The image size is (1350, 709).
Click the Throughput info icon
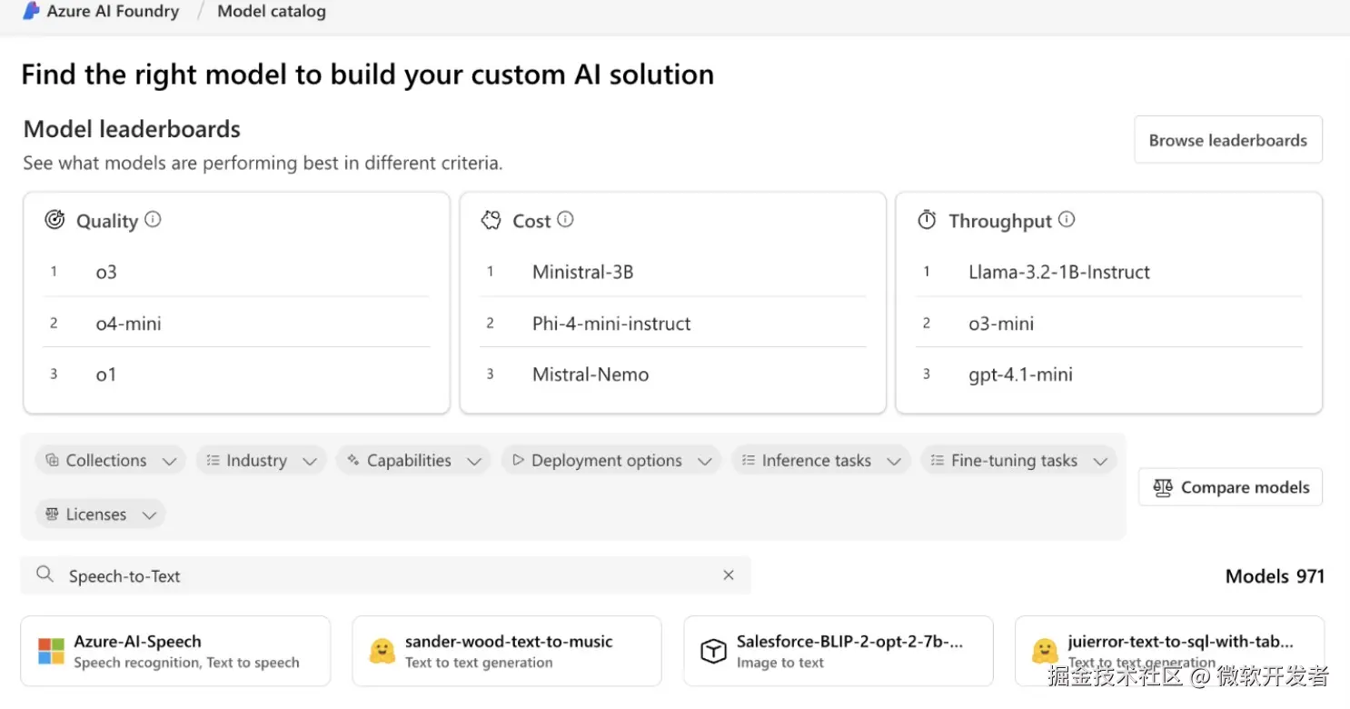point(1067,220)
